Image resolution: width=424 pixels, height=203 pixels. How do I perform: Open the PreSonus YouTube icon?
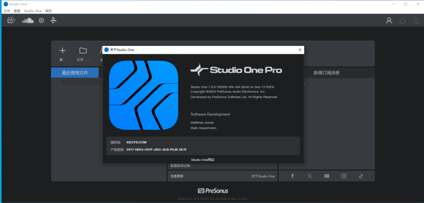(x=327, y=176)
